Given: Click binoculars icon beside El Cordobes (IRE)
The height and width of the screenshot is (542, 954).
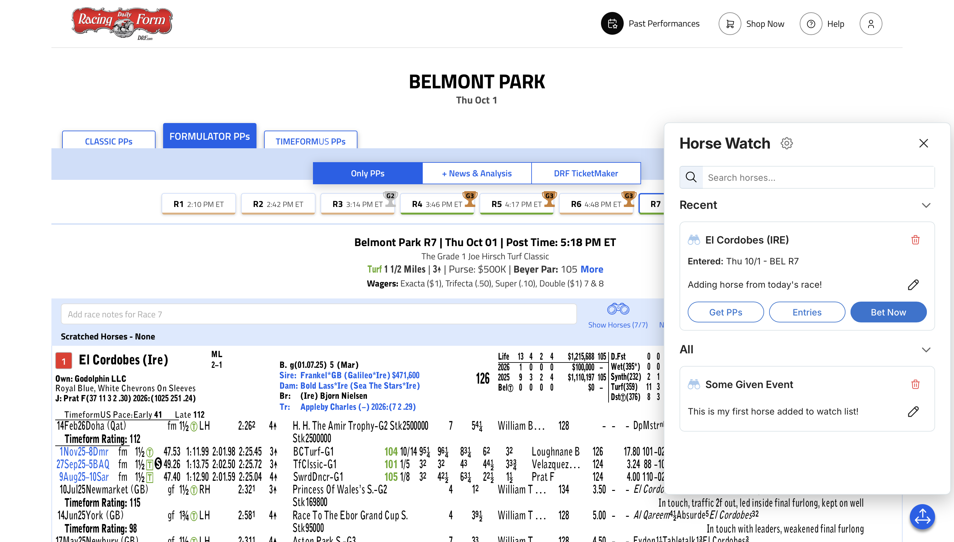Looking at the screenshot, I should (694, 240).
